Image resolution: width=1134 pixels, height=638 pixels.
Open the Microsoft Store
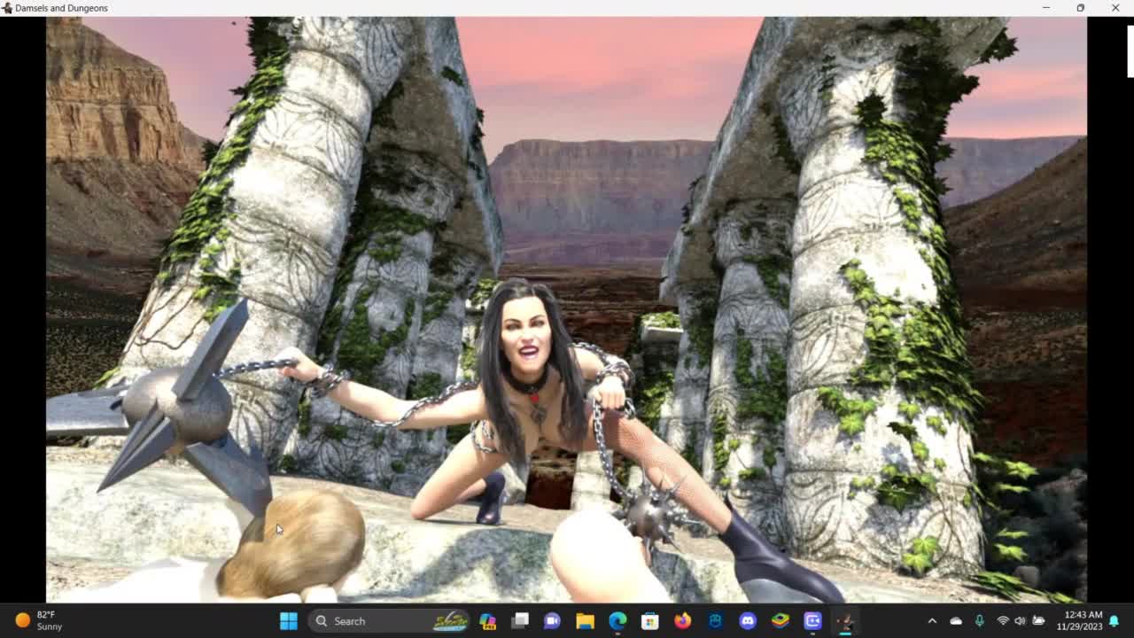650,621
